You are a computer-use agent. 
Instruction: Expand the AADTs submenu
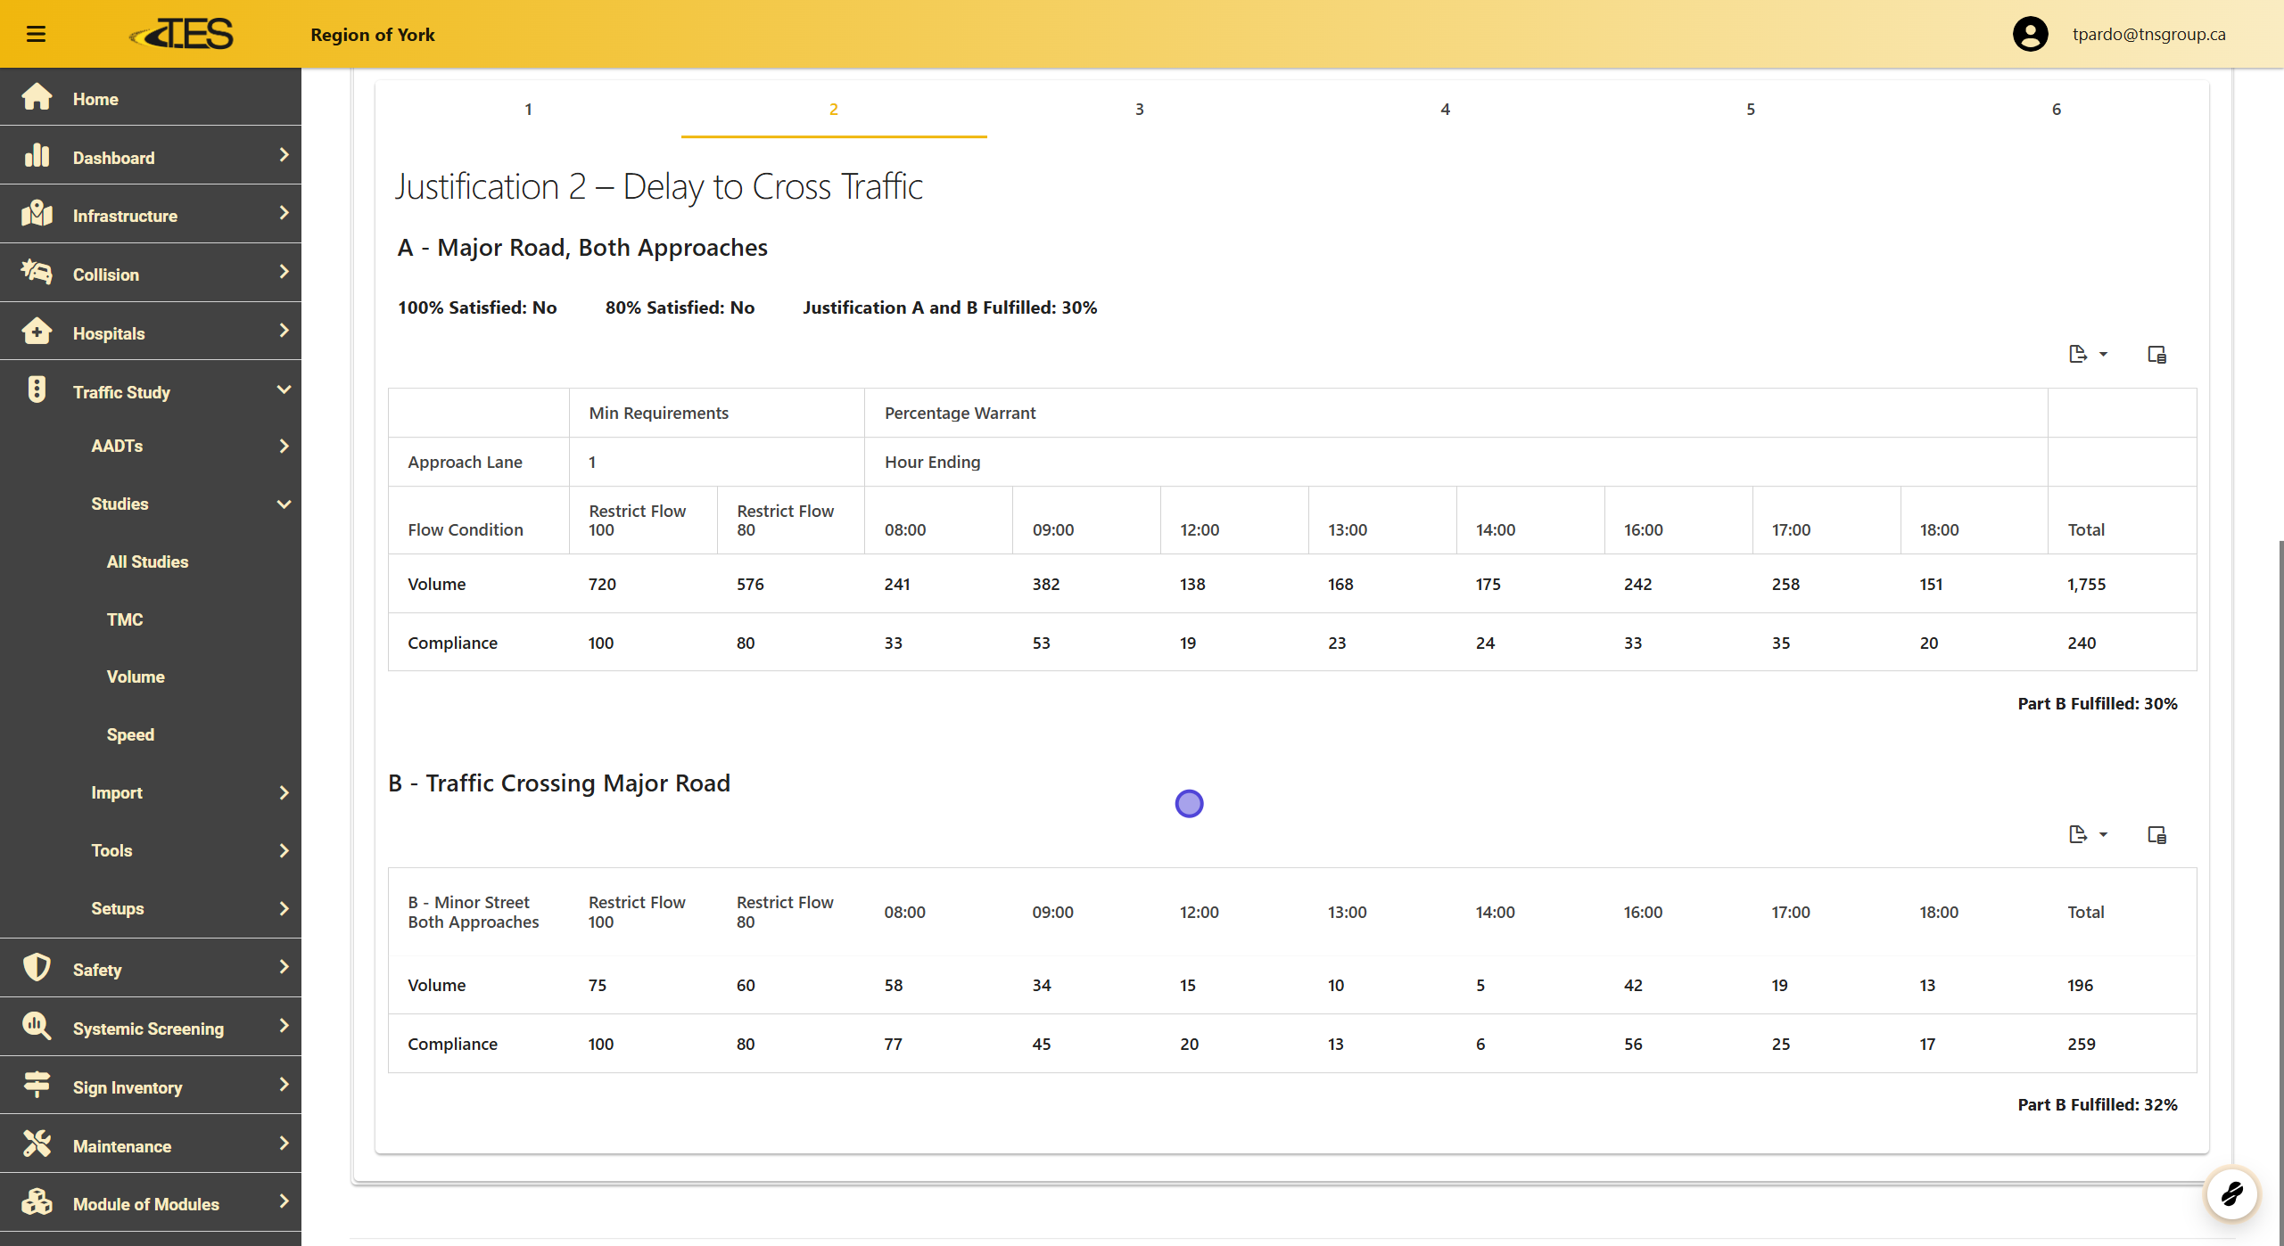click(x=284, y=446)
